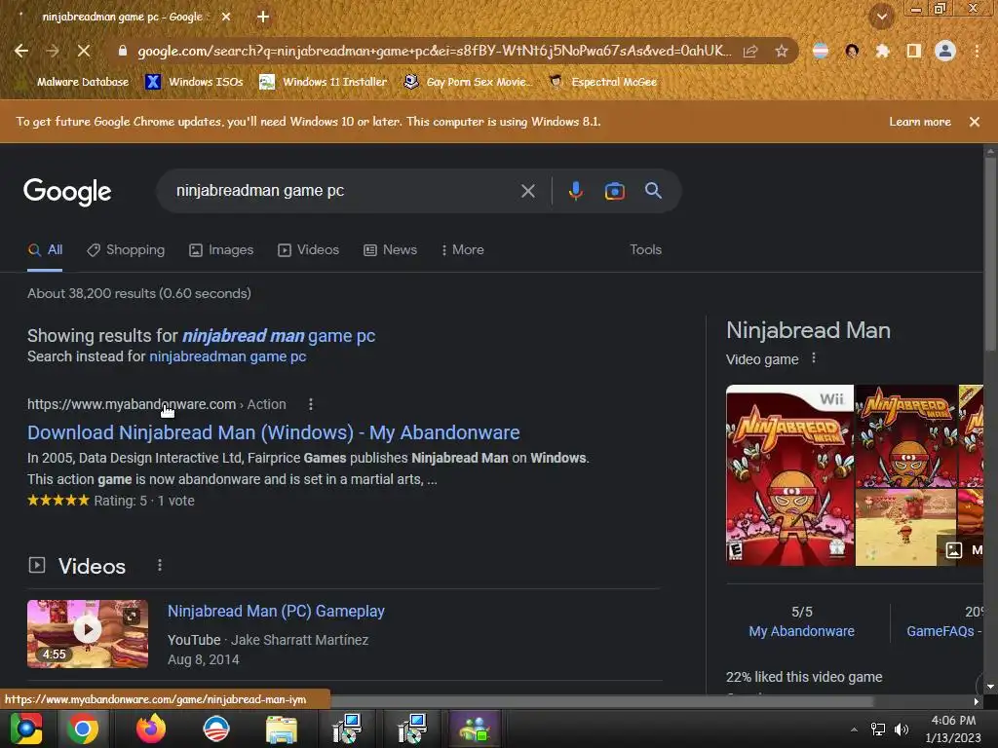
Task: Click the Wii Ninjabread Man cover image
Action: pos(789,475)
